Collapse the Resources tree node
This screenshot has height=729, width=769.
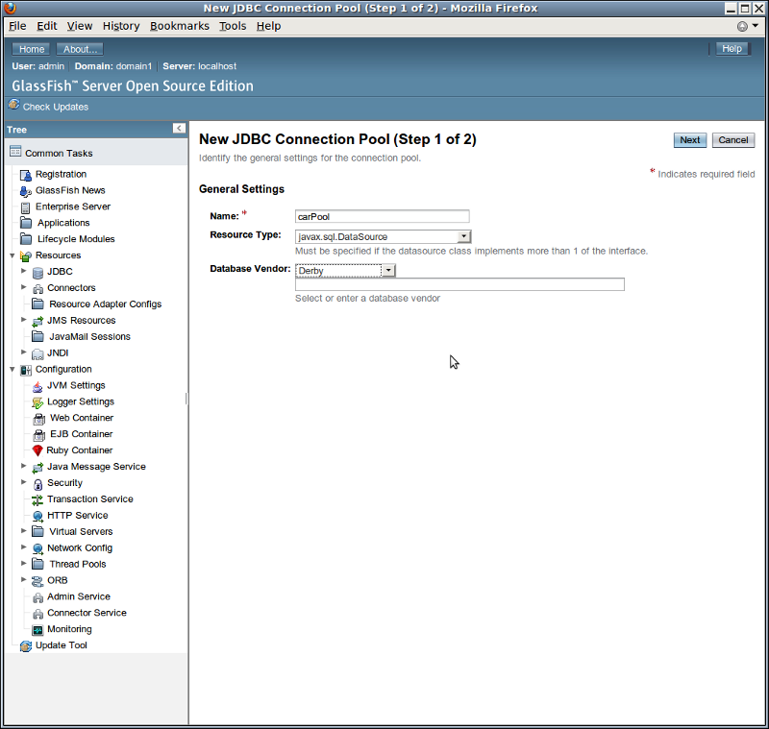click(x=12, y=255)
